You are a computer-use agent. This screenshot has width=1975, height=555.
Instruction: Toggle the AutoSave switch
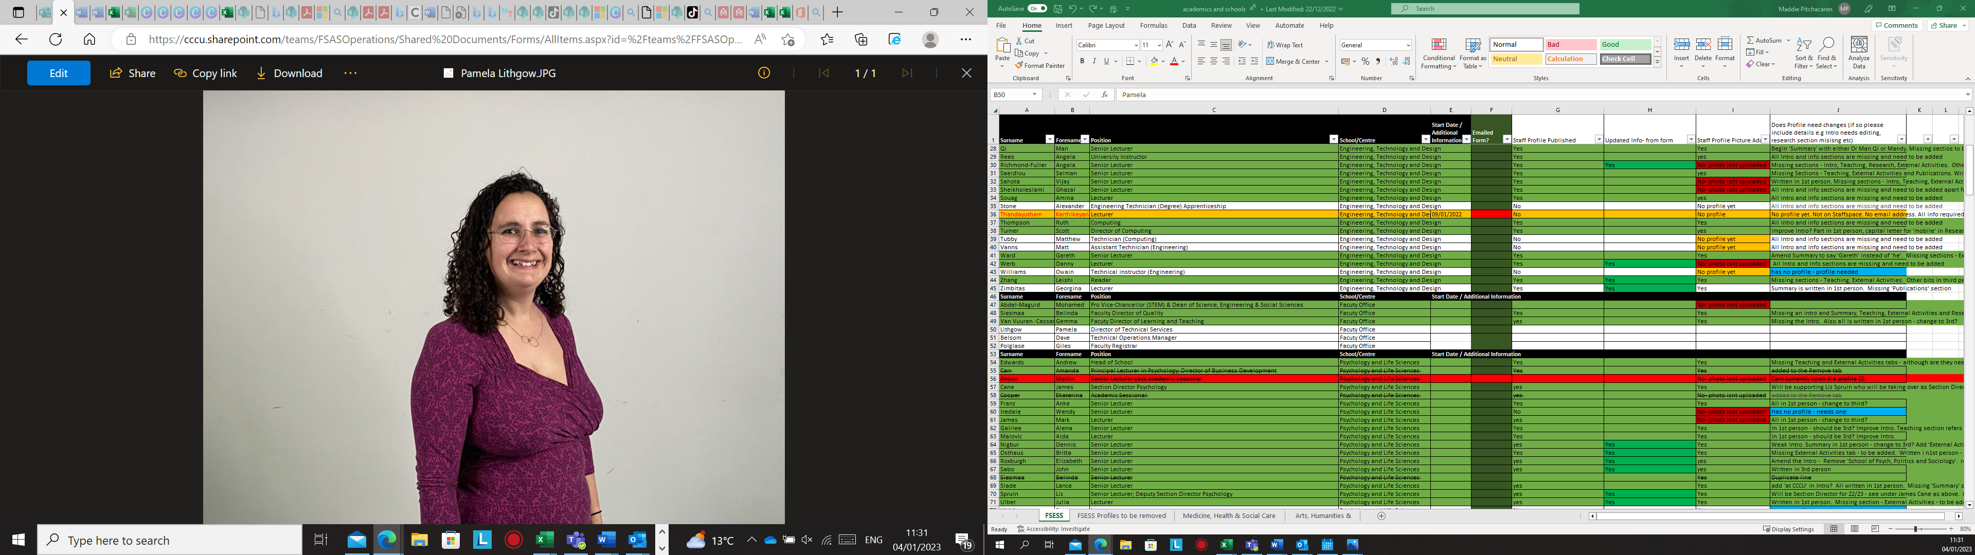coord(1036,8)
